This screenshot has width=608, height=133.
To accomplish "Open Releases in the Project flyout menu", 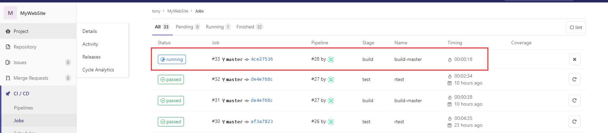I will tap(91, 57).
